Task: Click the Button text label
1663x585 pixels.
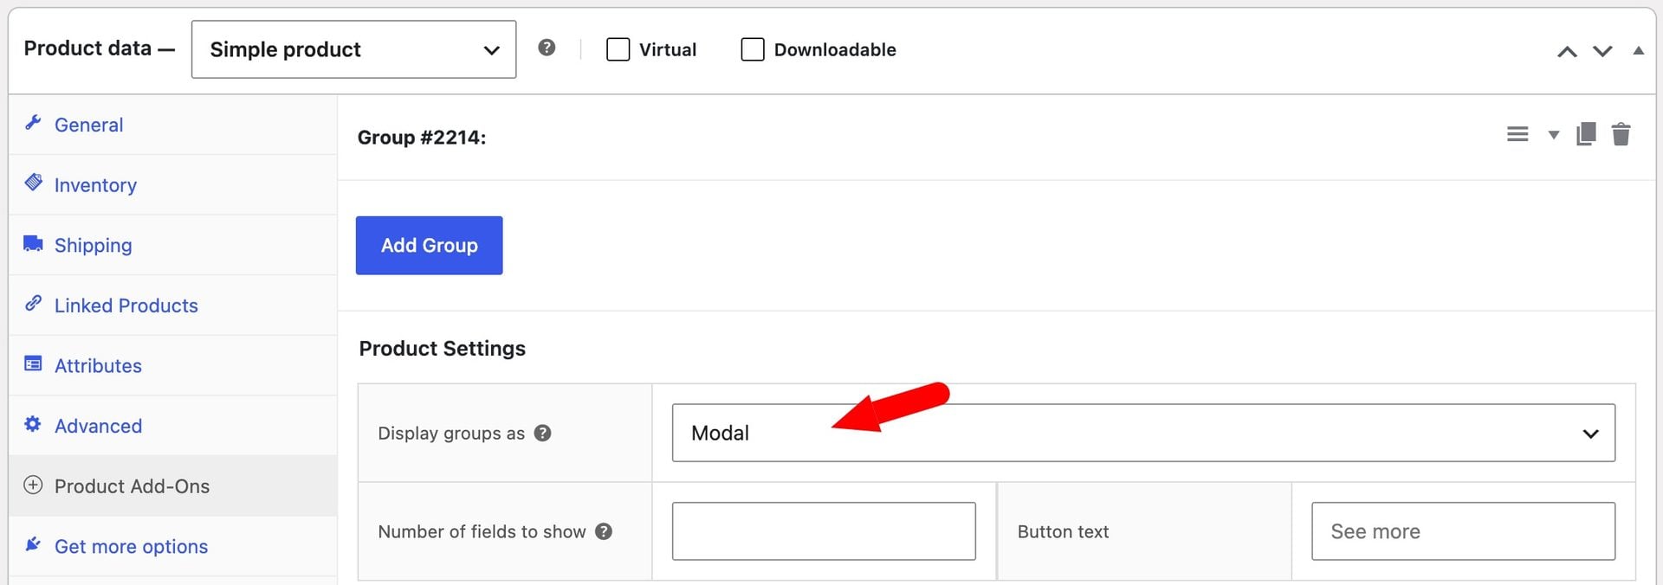Action: pos(1063,531)
